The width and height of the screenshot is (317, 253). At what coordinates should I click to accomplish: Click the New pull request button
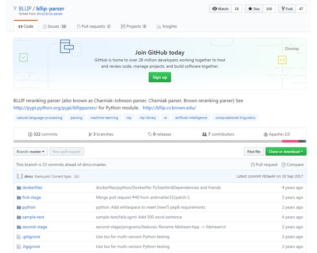click(x=66, y=152)
